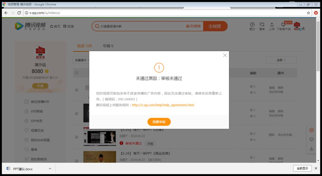Click the 演示说 profile avatar in sidebar
The width and height of the screenshot is (322, 176).
[x=40, y=53]
